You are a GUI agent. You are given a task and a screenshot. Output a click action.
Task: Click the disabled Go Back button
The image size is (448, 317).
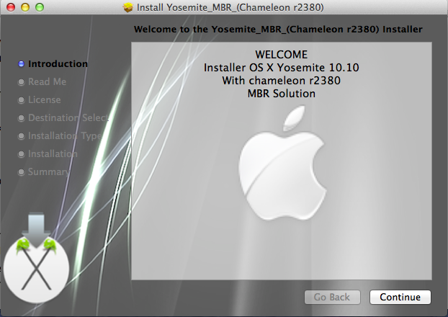pyautogui.click(x=332, y=298)
